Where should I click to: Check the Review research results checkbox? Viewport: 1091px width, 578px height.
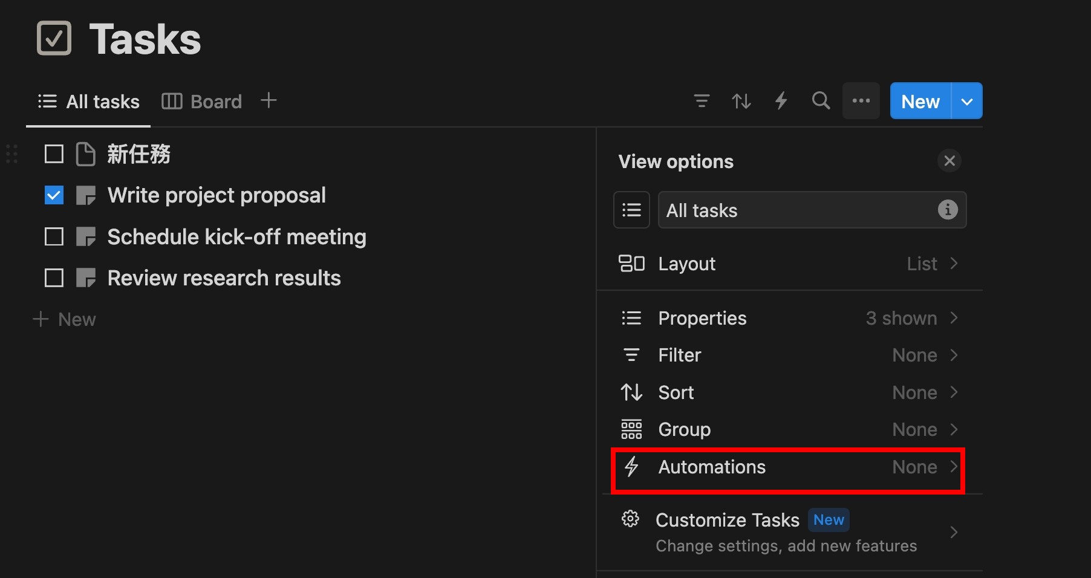pos(54,278)
